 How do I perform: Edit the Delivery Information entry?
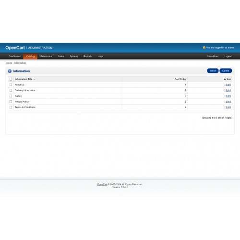228,90
